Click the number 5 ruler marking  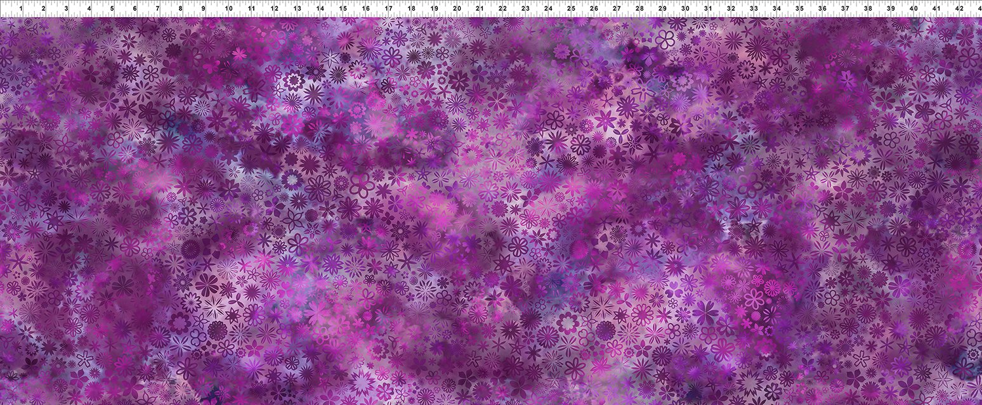(x=112, y=9)
